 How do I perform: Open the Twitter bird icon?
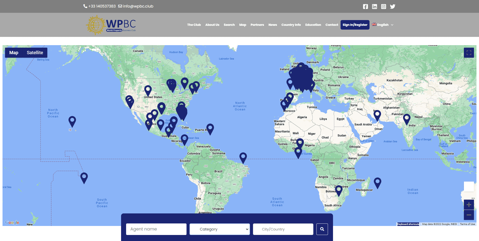[x=392, y=7]
